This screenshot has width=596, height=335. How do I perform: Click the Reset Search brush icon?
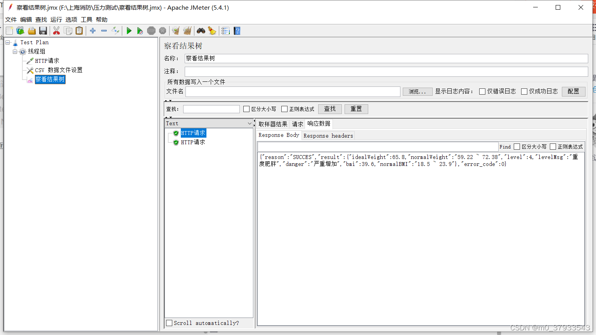pos(212,31)
